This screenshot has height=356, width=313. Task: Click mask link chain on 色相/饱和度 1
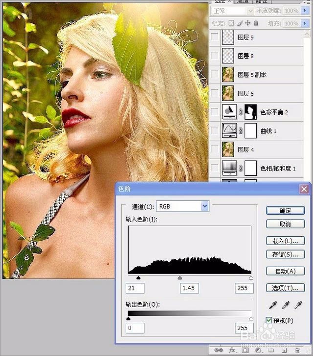point(241,168)
